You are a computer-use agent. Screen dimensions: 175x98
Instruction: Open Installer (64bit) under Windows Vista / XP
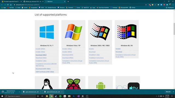pos(67,52)
